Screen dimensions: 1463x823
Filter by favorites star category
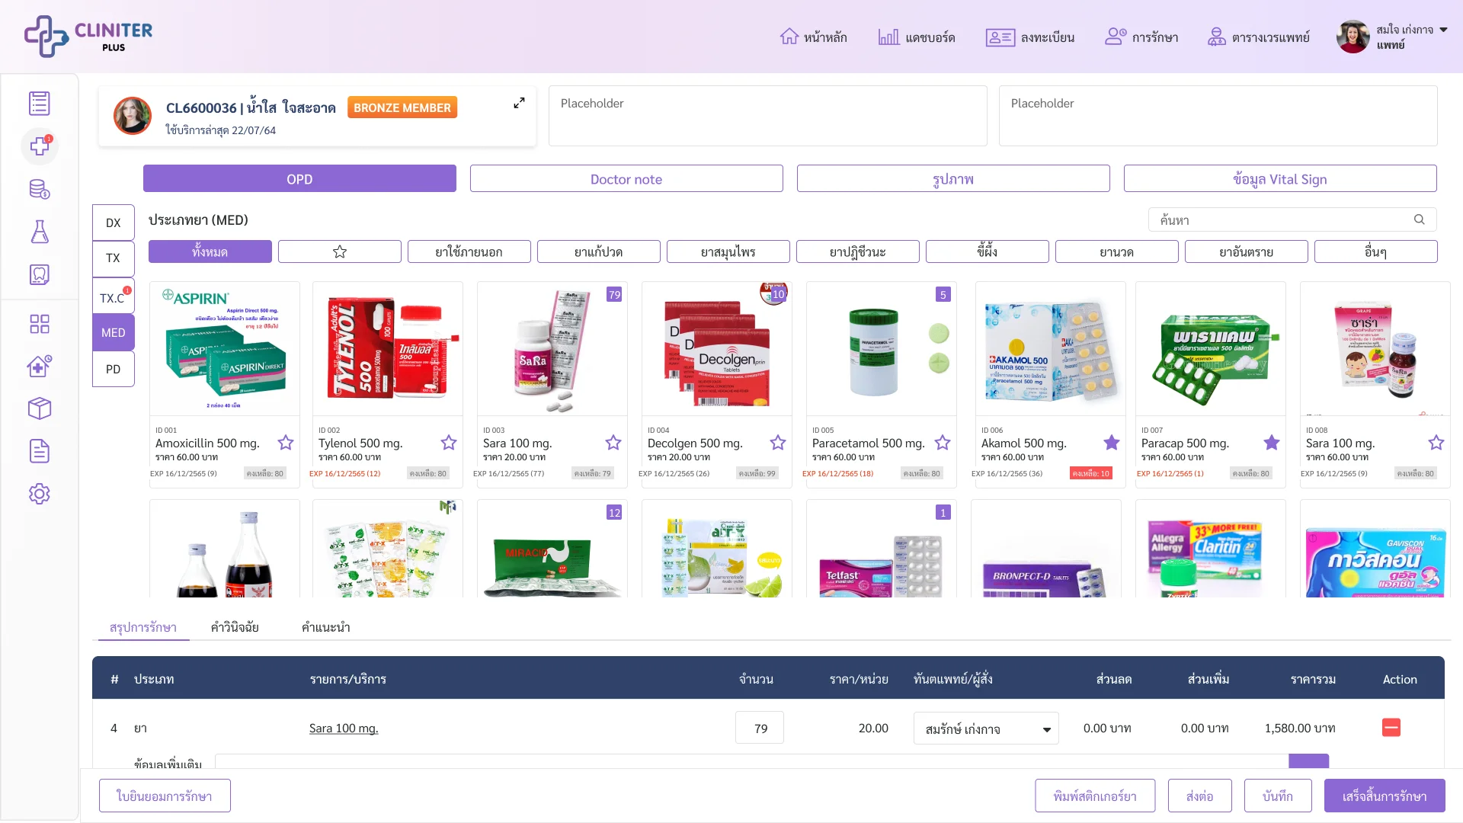[340, 251]
